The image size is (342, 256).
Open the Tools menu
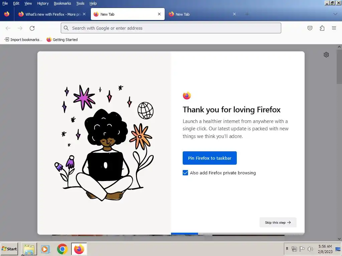80,3
